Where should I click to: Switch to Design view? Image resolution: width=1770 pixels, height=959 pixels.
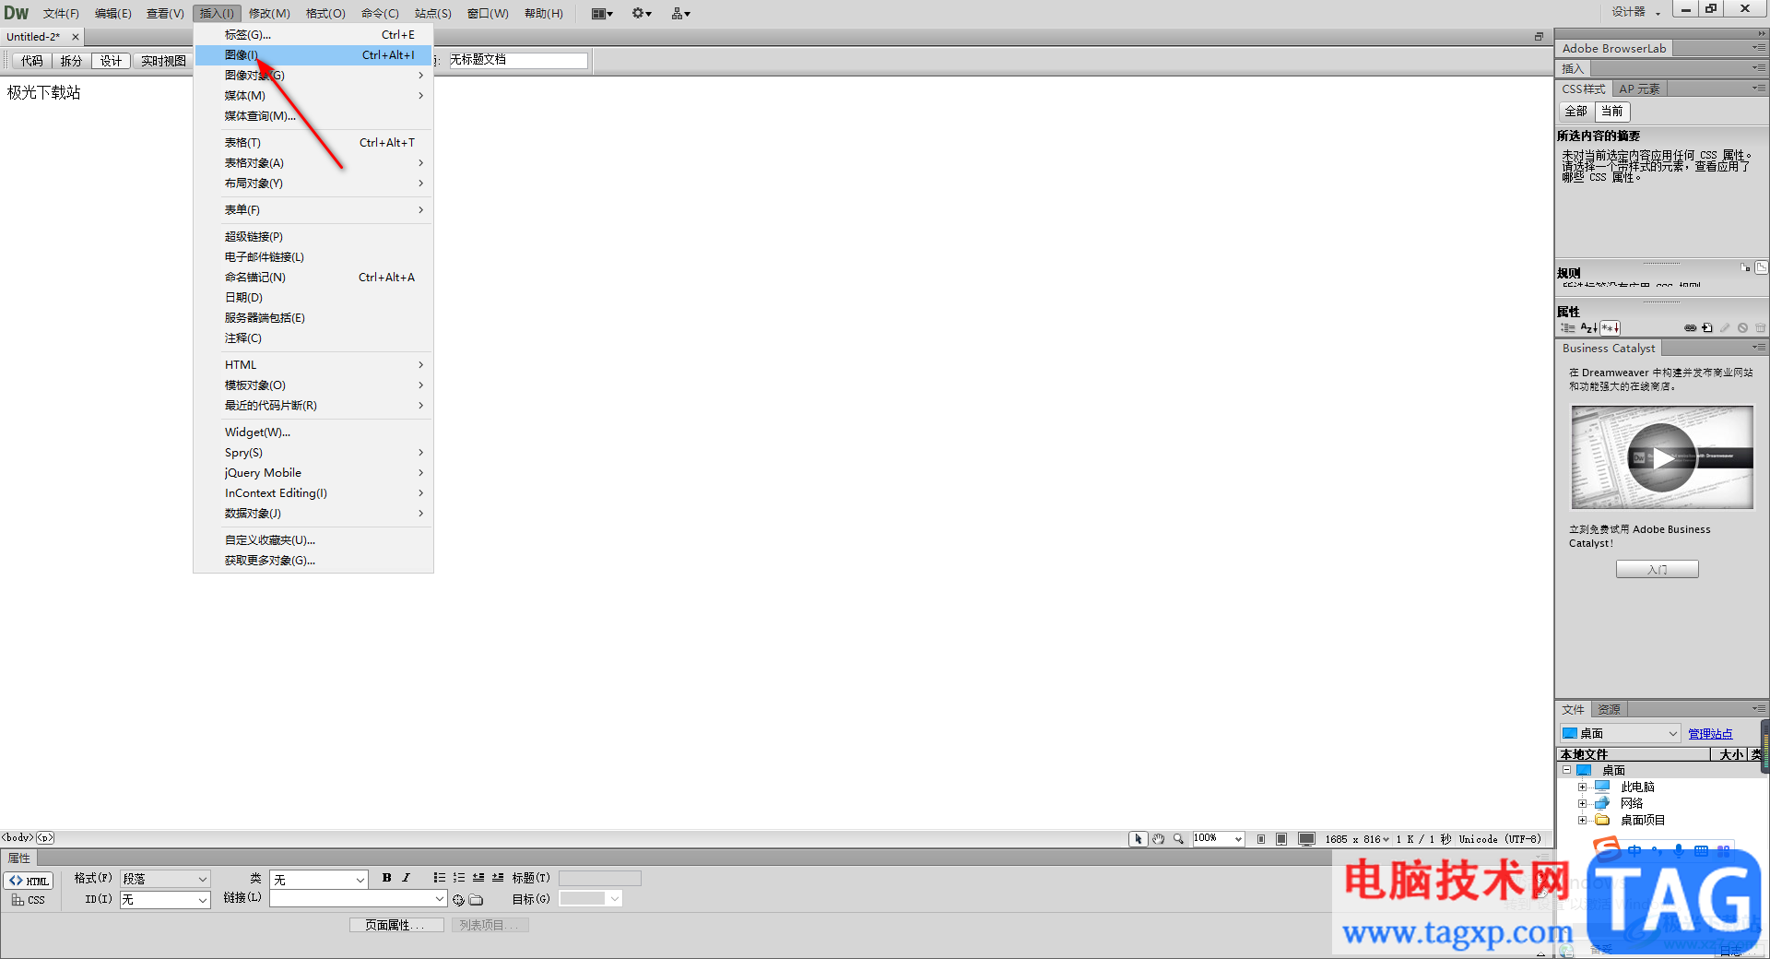click(111, 61)
